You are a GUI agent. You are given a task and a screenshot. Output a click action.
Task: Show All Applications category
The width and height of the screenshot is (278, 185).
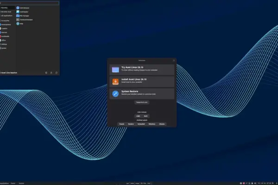[7, 16]
